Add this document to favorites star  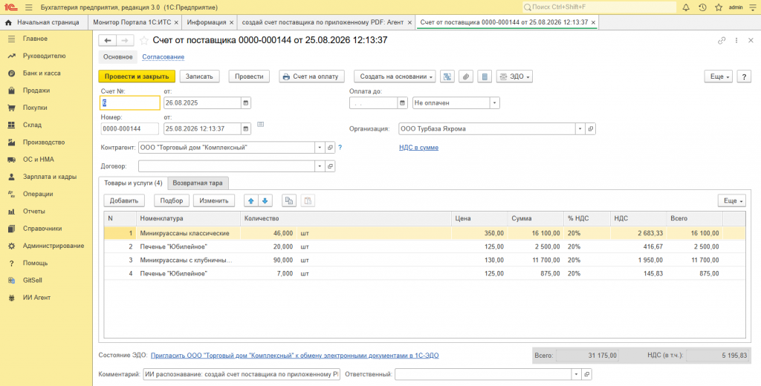tap(143, 41)
